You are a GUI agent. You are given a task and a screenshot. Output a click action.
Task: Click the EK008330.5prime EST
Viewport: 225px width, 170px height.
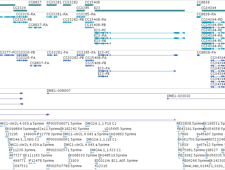point(70,158)
